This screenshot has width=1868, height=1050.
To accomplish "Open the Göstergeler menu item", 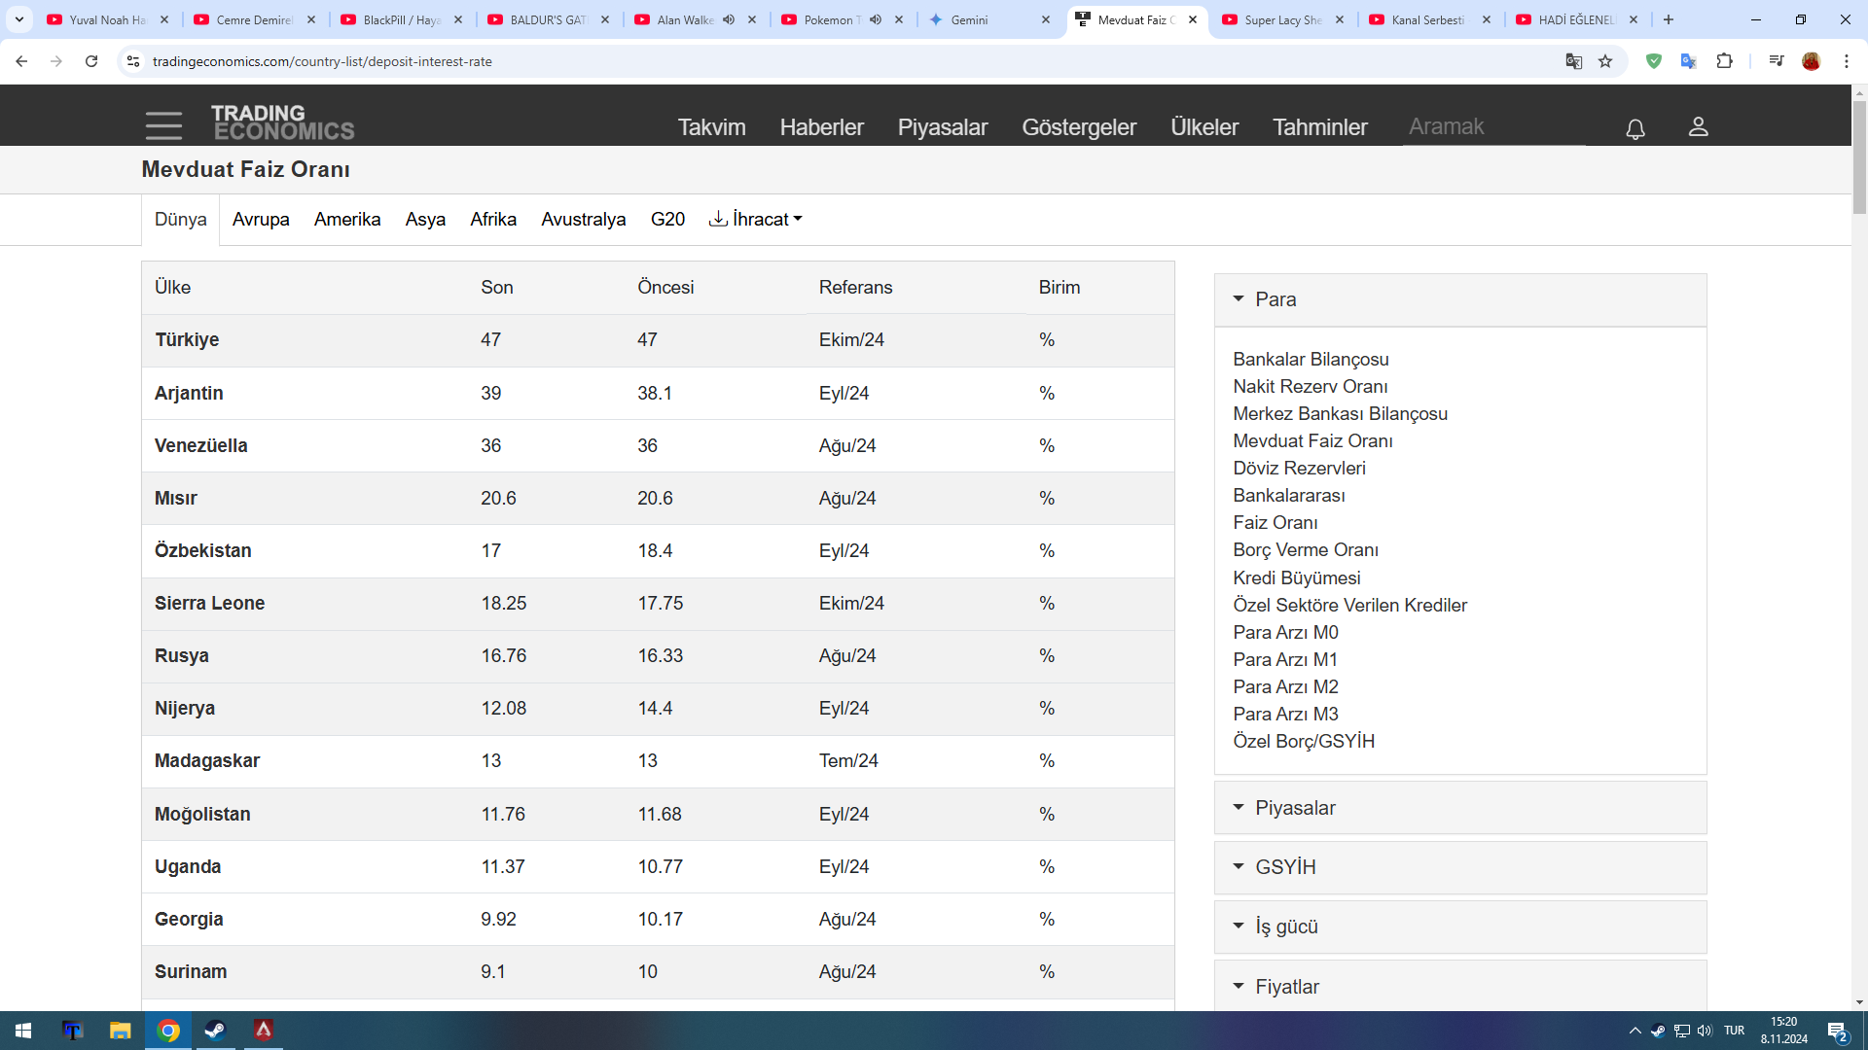I will [x=1078, y=127].
